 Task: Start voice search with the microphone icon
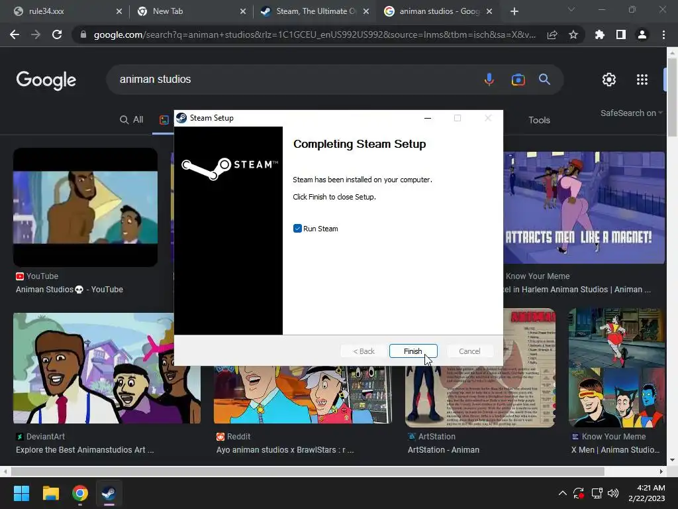point(489,80)
